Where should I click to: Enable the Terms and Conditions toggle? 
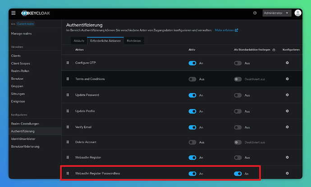tap(192, 79)
